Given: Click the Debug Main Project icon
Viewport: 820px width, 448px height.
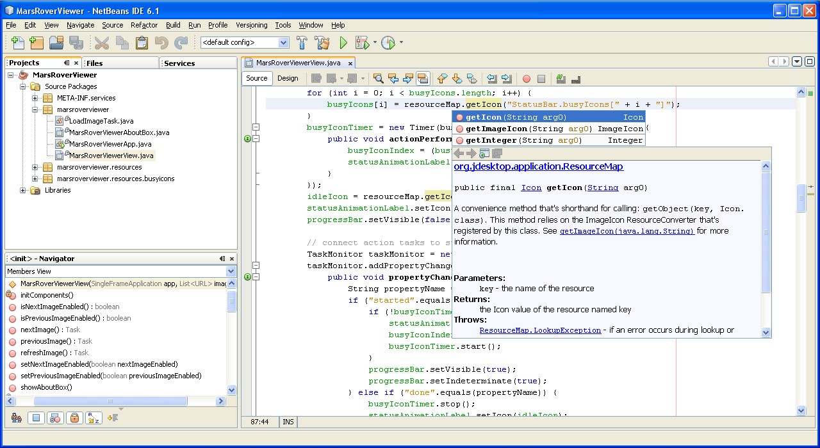Looking at the screenshot, I should pyautogui.click(x=362, y=43).
